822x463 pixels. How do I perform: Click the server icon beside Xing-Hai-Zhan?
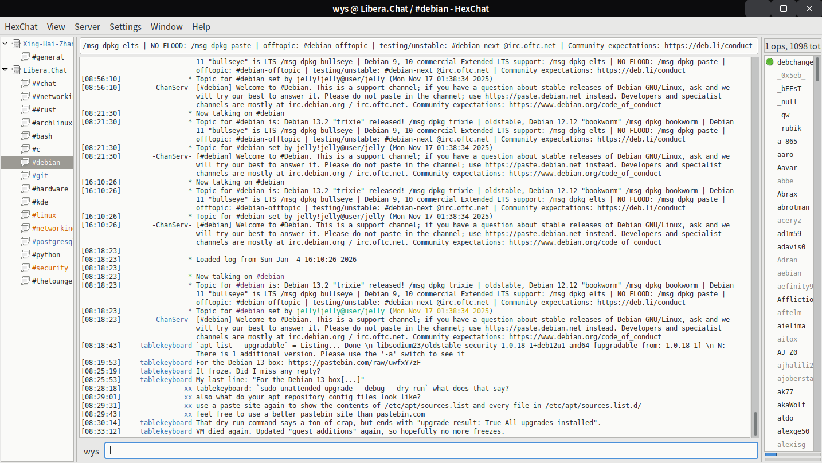pyautogui.click(x=15, y=44)
